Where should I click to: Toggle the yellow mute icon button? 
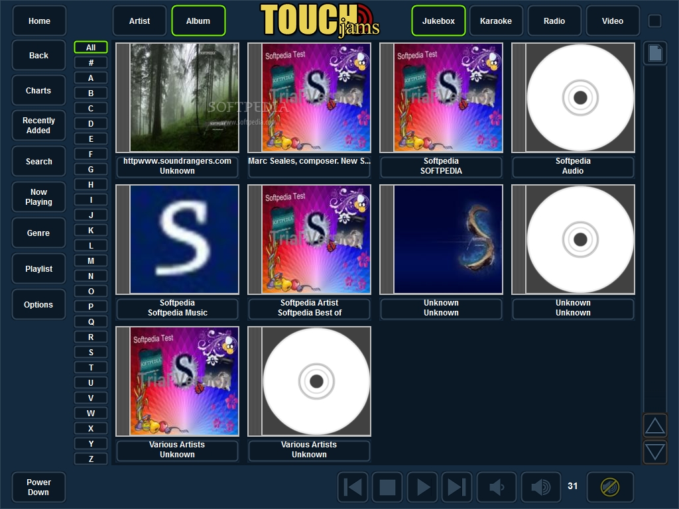point(610,487)
